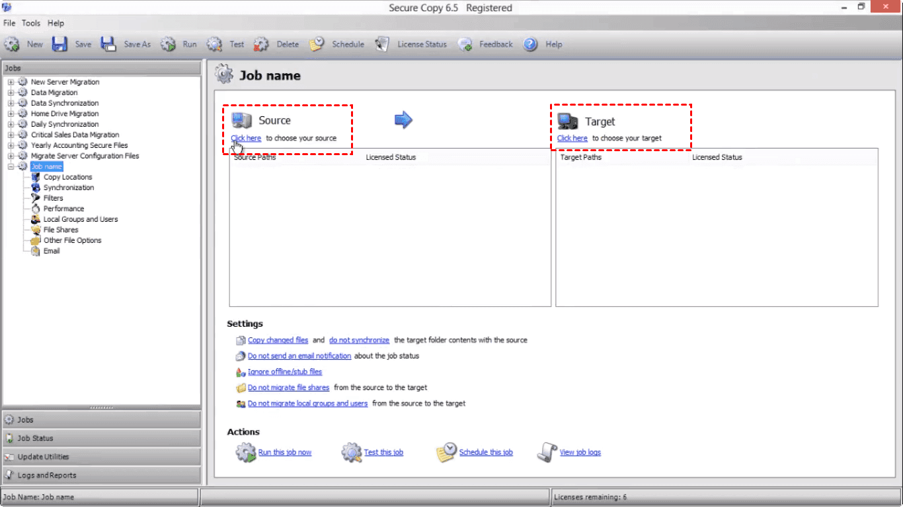Open the File menu
The height and width of the screenshot is (507, 903).
click(9, 23)
